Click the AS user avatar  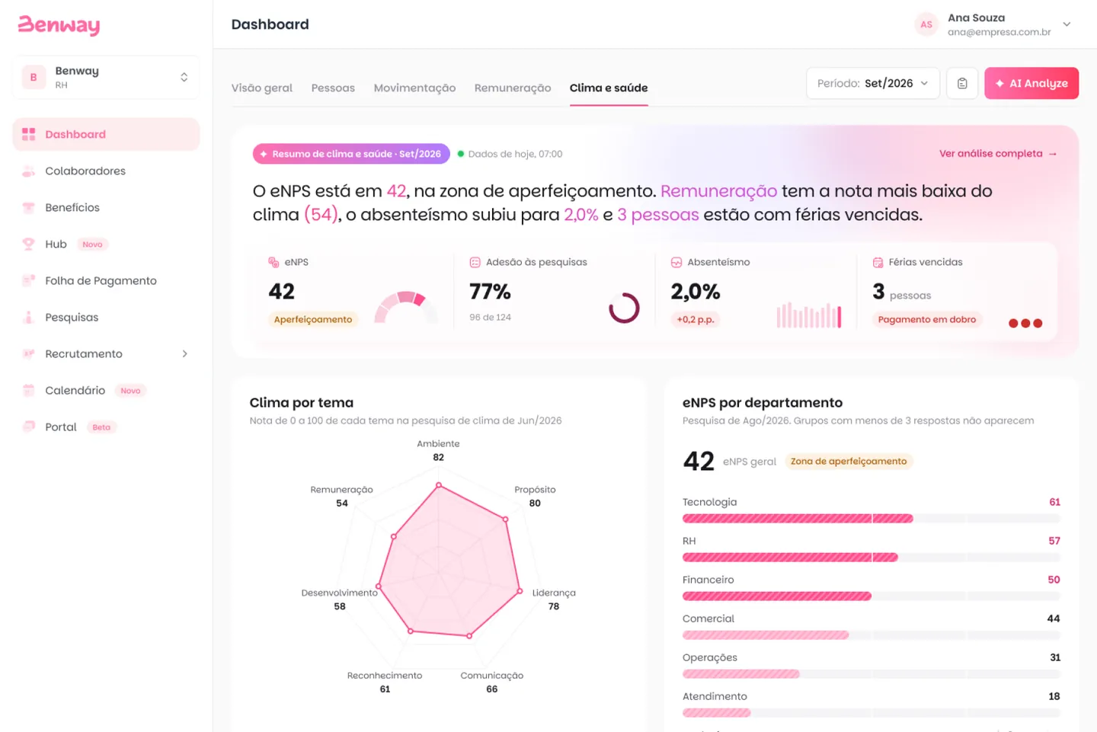926,24
